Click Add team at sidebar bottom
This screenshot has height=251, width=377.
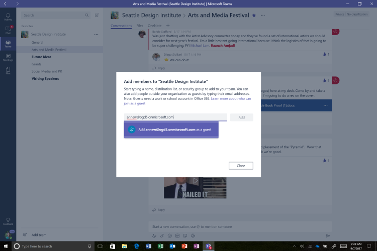click(x=39, y=235)
